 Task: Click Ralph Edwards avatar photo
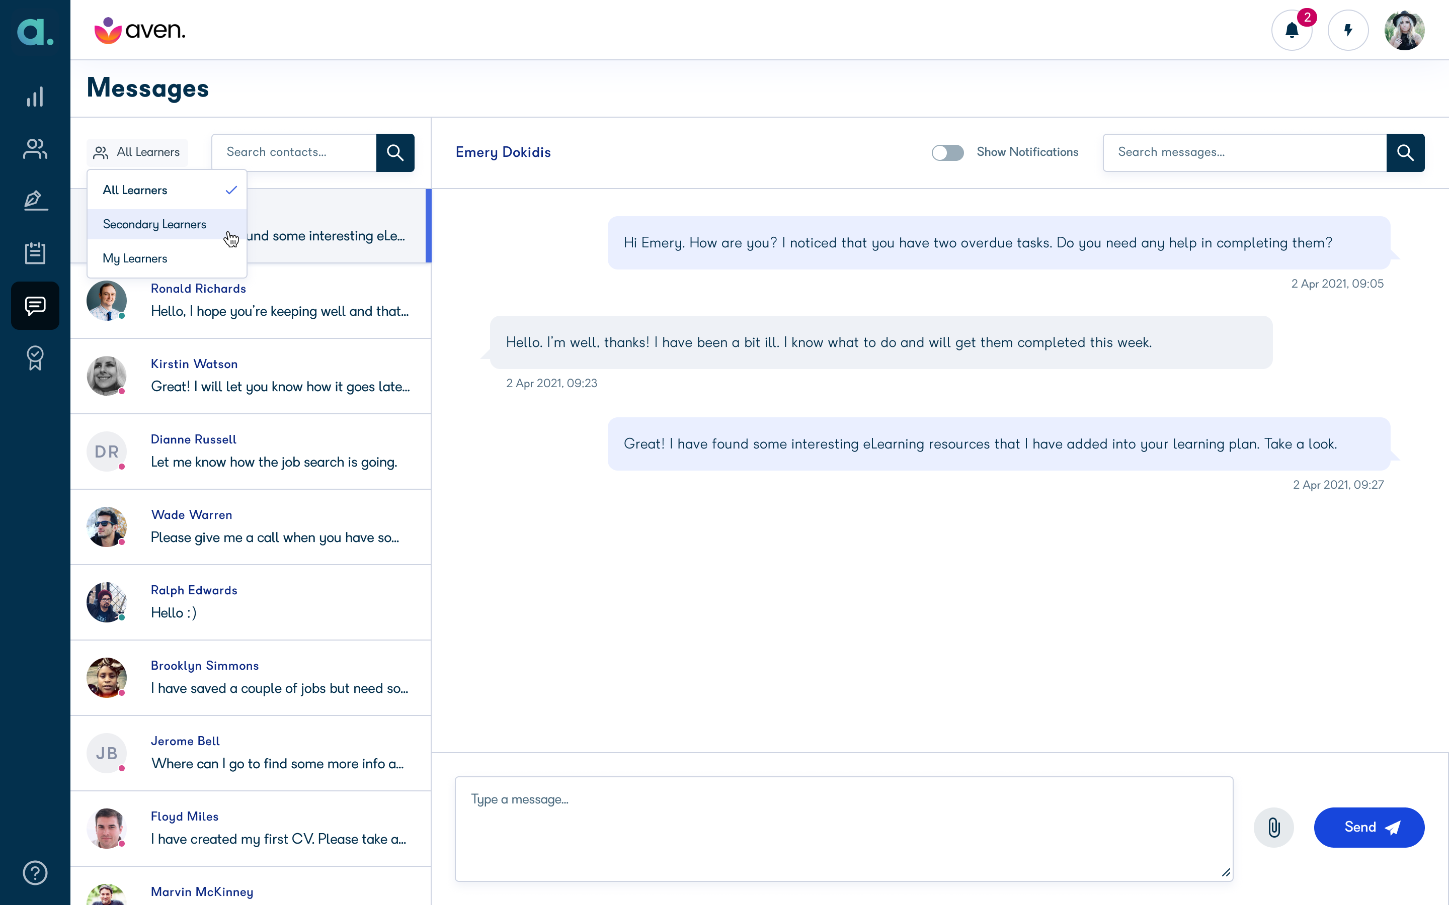click(107, 602)
